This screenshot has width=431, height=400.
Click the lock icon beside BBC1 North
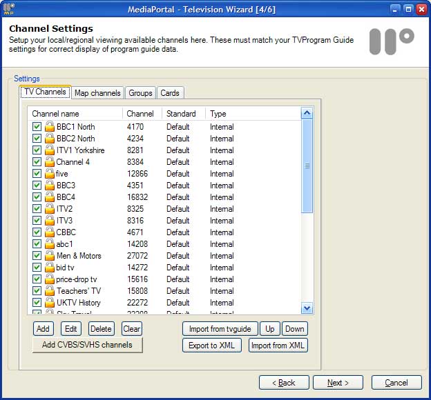point(50,127)
